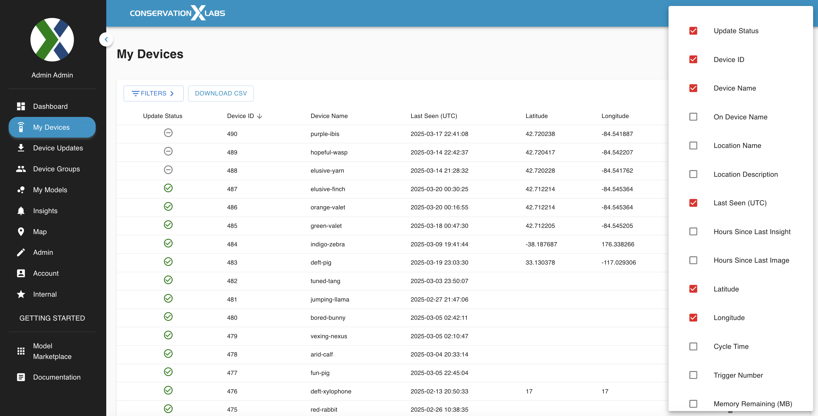818x416 pixels.
Task: Enable the On Device Name column
Action: coord(693,117)
